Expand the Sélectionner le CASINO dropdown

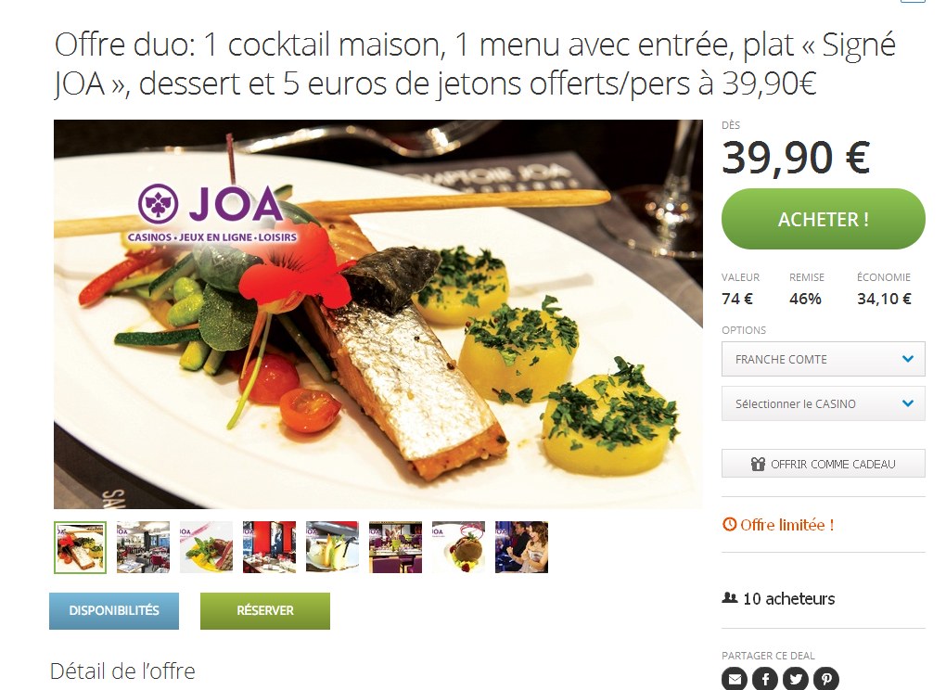click(x=823, y=403)
